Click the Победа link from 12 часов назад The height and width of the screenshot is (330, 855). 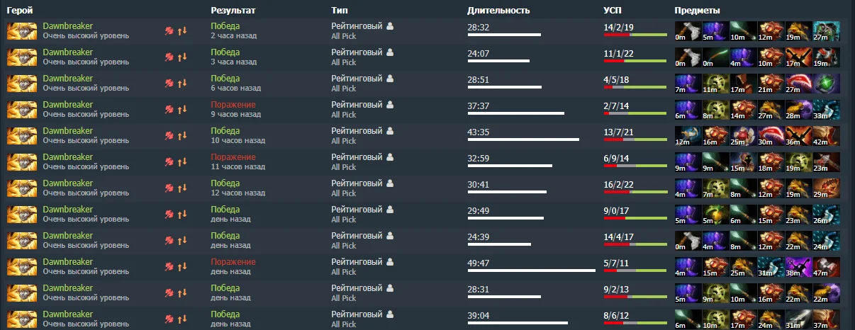[x=225, y=183]
